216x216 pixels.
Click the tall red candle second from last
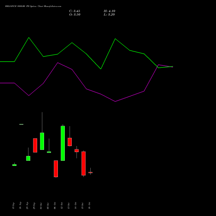[x=83, y=163]
